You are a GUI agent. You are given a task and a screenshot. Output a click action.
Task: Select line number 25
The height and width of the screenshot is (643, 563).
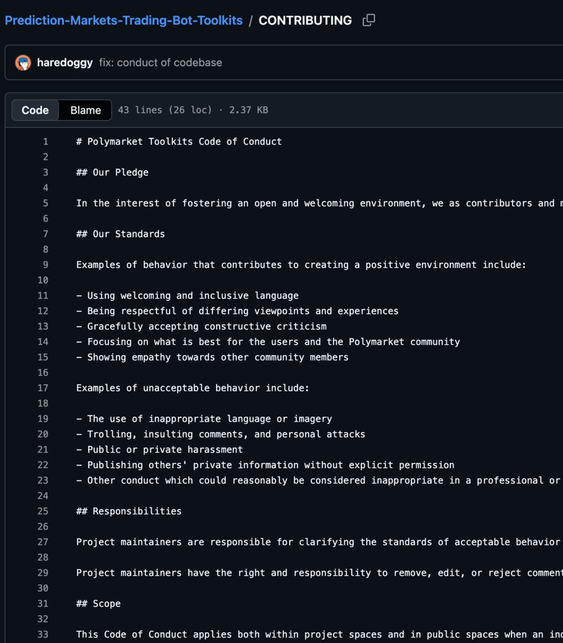point(43,511)
